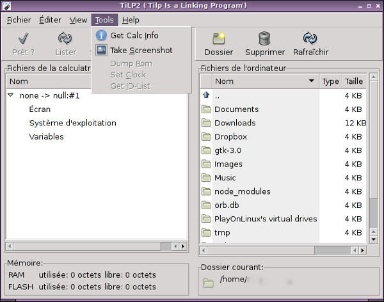The height and width of the screenshot is (302, 384).
Task: Click the node_modules file name
Action: tap(243, 191)
